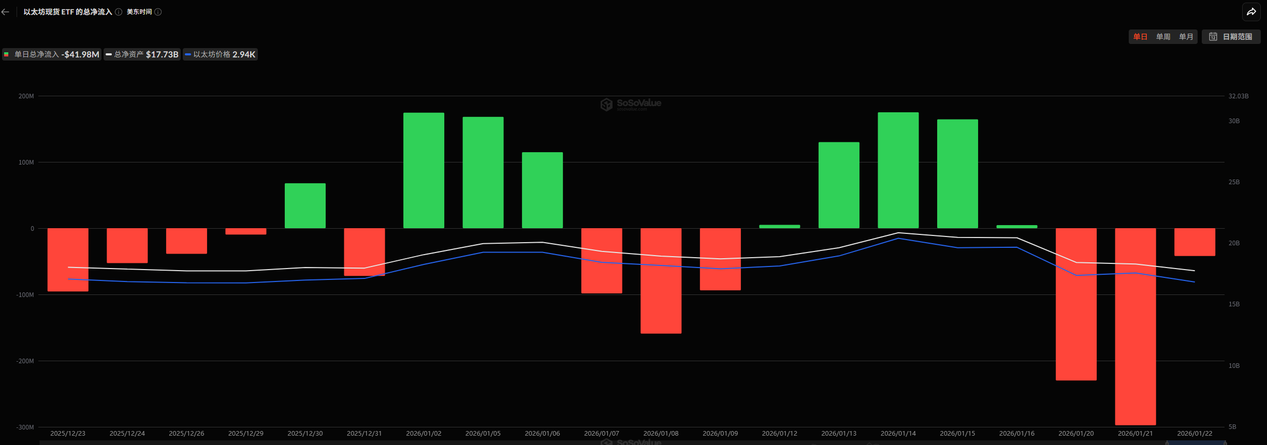Image resolution: width=1267 pixels, height=445 pixels.
Task: Switch to the 单周 weekly view
Action: (x=1163, y=37)
